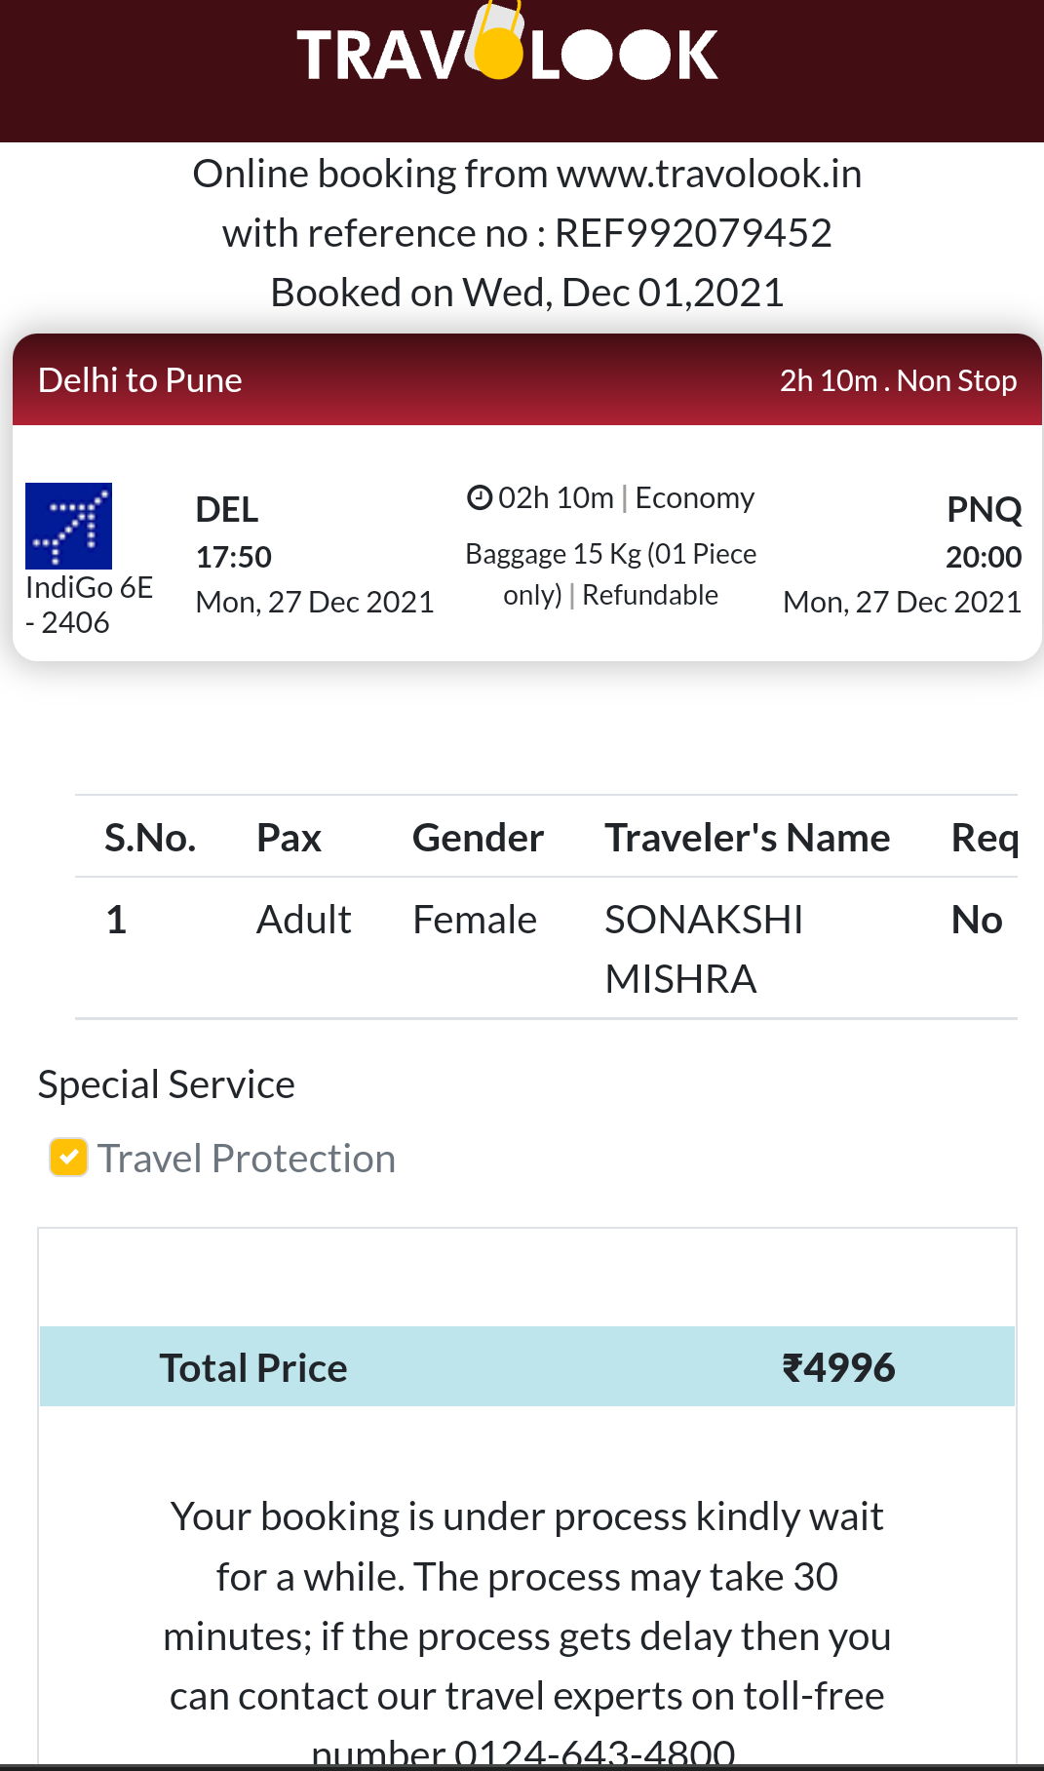This screenshot has height=1771, width=1044.
Task: Tap the ₹4996 price amount
Action: (838, 1367)
